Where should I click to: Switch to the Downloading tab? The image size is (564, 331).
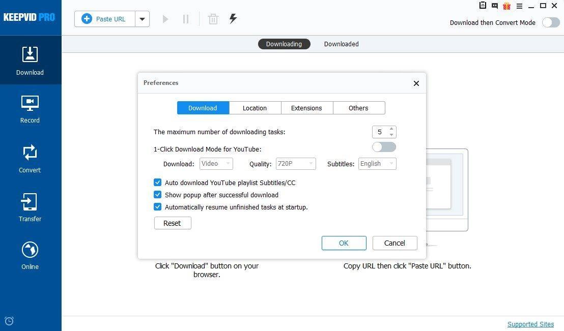tap(284, 44)
